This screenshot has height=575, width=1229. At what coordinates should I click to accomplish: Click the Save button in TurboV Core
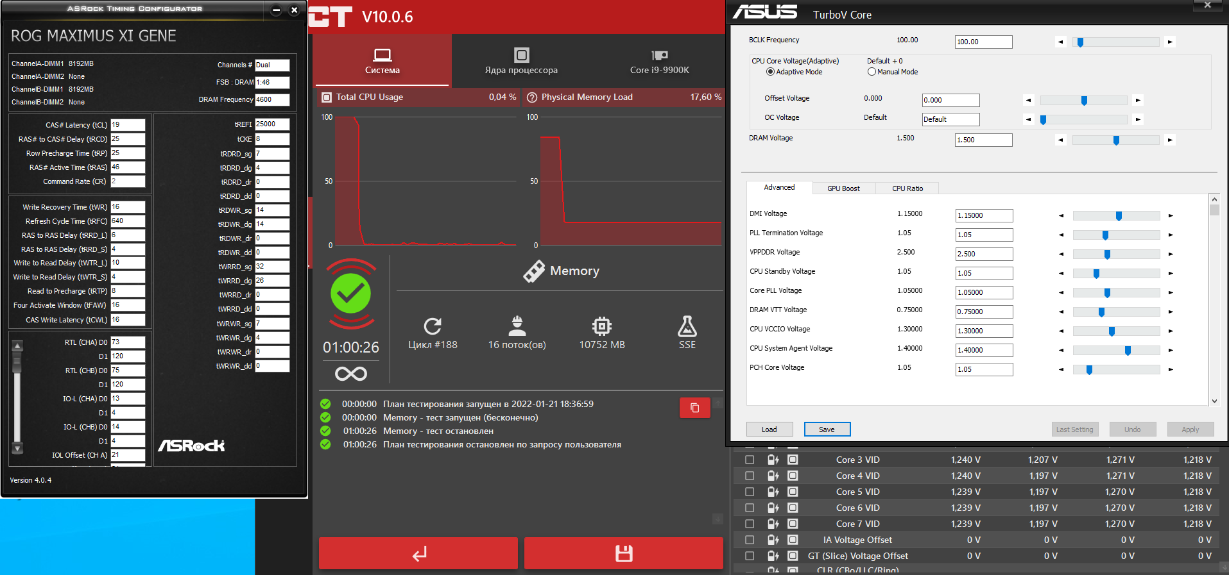pos(827,429)
